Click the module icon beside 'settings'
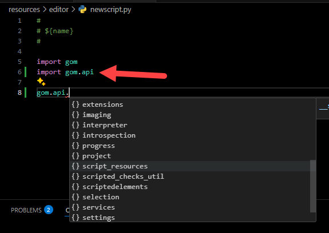The width and height of the screenshot is (329, 233). (76, 218)
